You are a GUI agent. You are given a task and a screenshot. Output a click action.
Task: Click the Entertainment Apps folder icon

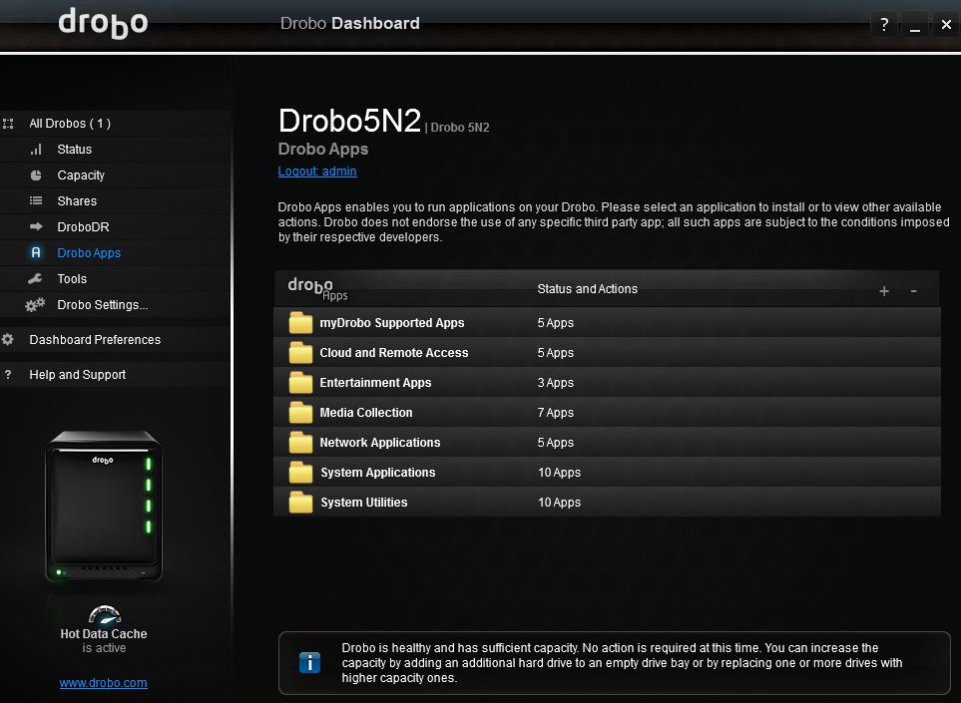301,383
